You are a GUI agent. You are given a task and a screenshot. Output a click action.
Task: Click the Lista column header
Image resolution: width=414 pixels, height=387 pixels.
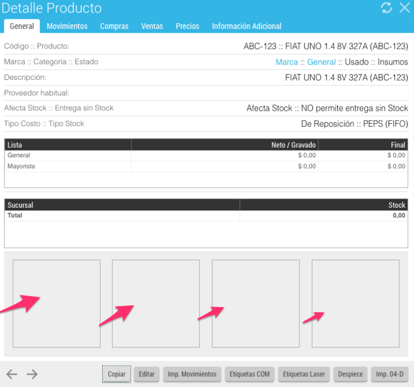click(x=68, y=145)
